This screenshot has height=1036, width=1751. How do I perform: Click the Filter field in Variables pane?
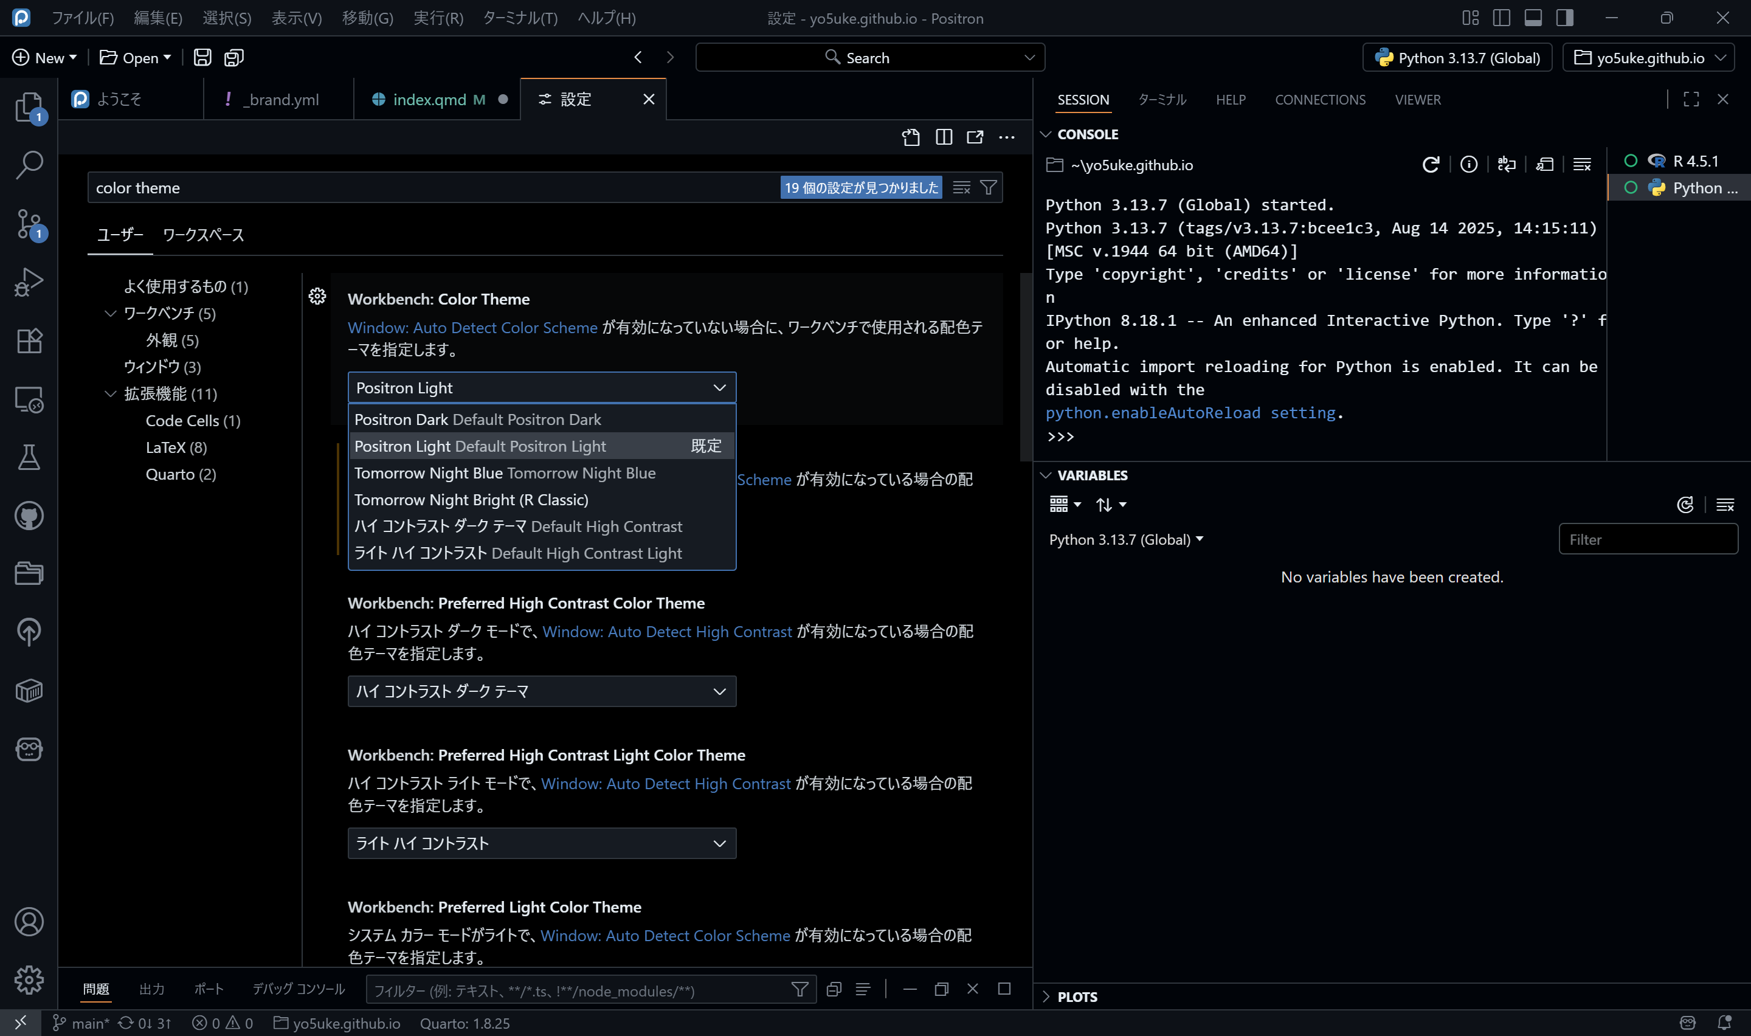coord(1647,540)
